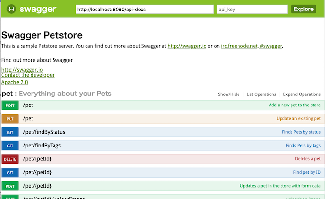Expand the POST /pet path

[x=28, y=105]
